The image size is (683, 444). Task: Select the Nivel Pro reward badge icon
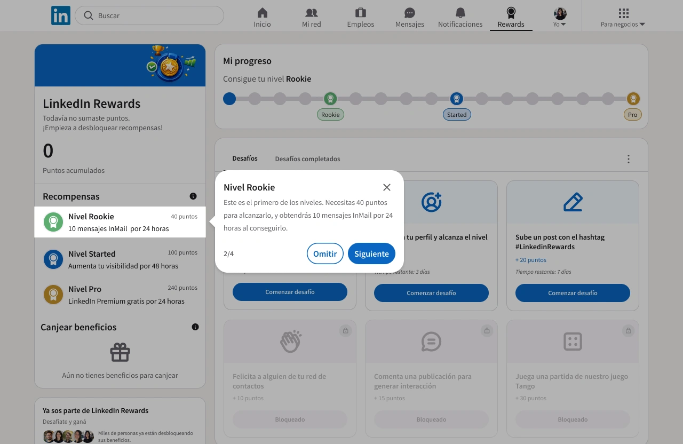tap(53, 295)
